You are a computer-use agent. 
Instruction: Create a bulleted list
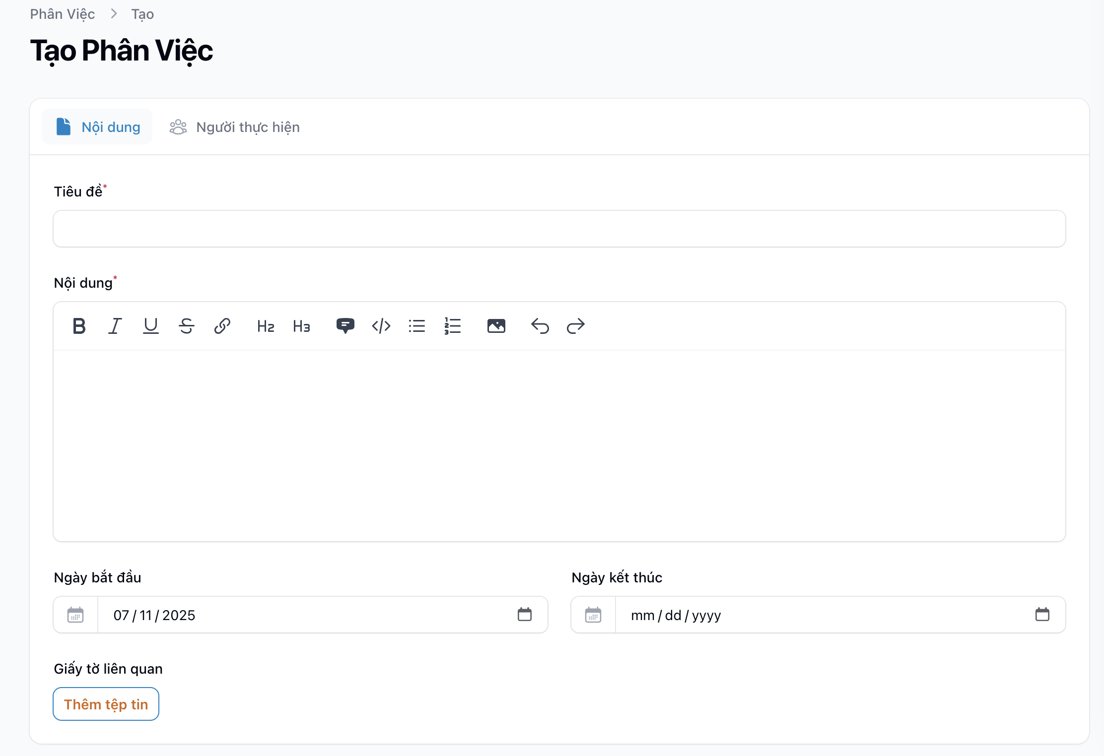(x=416, y=326)
